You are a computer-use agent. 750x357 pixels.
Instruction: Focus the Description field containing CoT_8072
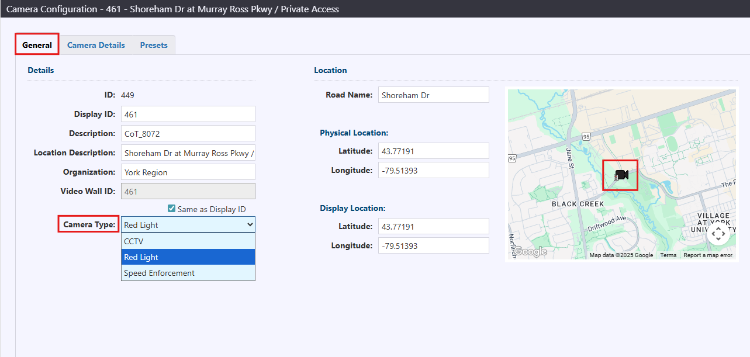pyautogui.click(x=188, y=134)
